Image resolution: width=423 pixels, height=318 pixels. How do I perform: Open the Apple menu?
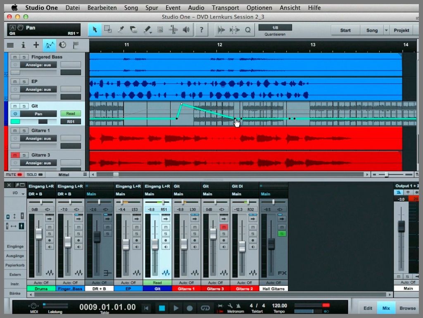pyautogui.click(x=14, y=7)
